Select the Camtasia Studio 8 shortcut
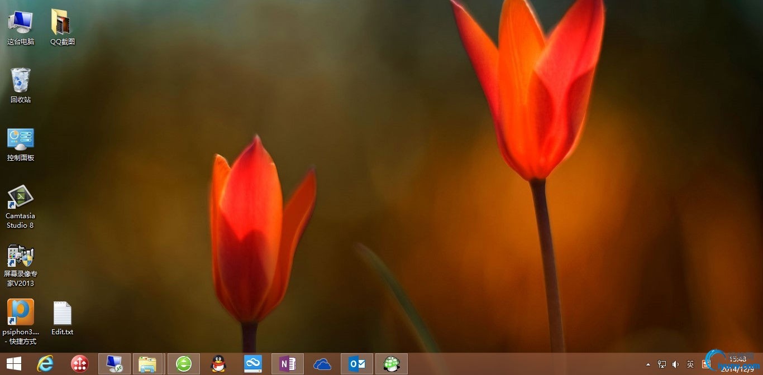 point(21,206)
